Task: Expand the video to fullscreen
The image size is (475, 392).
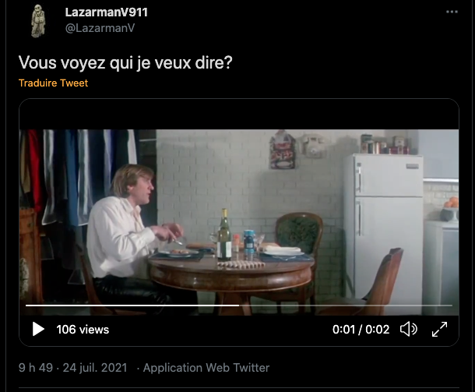Action: [x=439, y=329]
